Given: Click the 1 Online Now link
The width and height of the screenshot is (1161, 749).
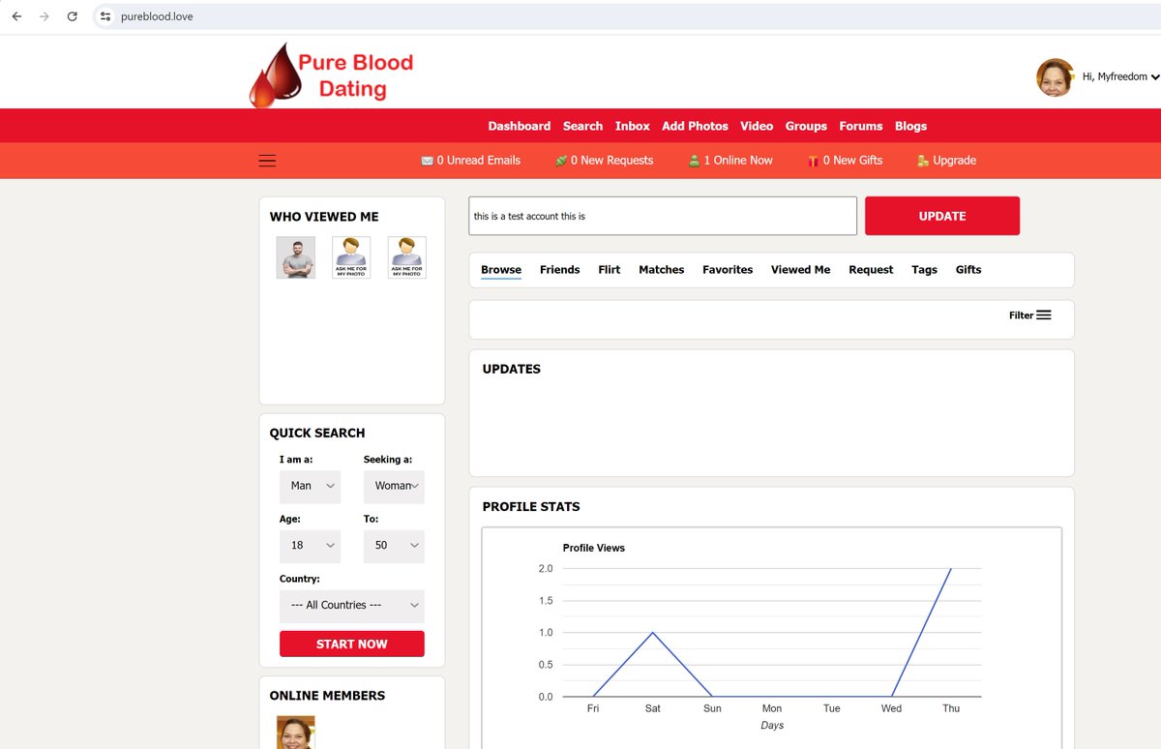Looking at the screenshot, I should point(738,161).
